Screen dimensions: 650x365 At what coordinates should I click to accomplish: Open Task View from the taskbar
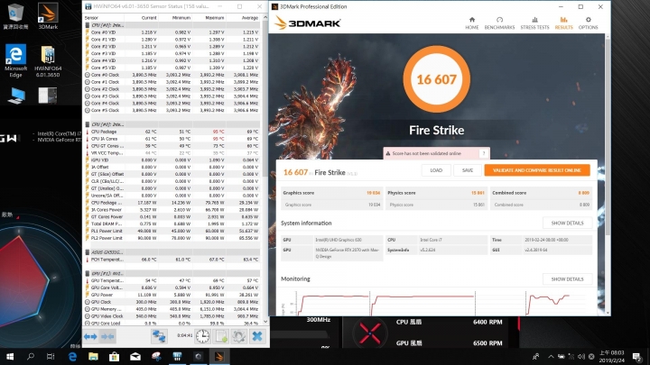[51, 356]
